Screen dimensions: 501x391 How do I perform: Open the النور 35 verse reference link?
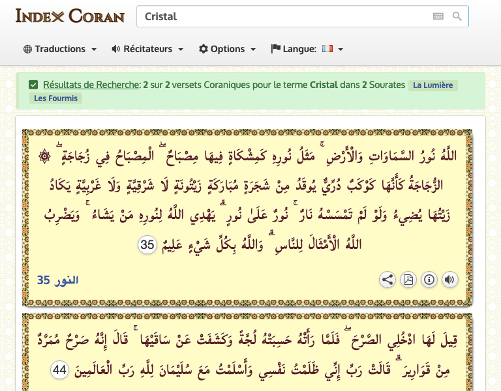click(x=57, y=280)
